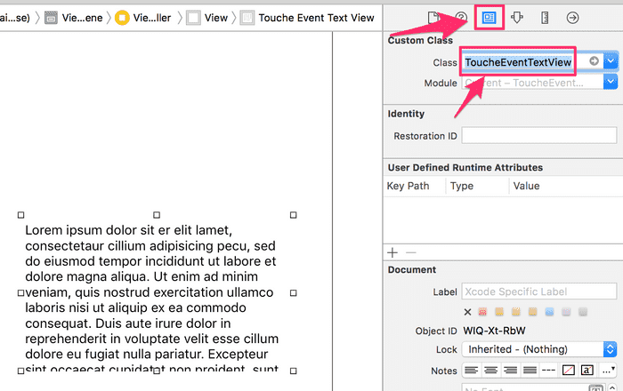Open the Quick Help inspector
The image size is (623, 391).
pyautogui.click(x=461, y=17)
